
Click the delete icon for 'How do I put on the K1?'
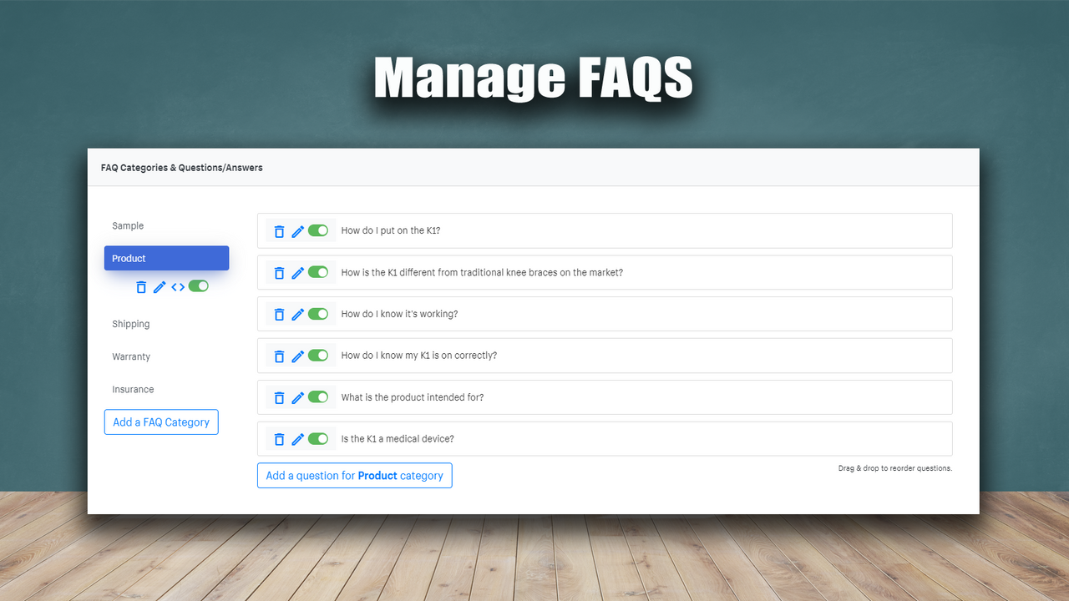coord(279,230)
